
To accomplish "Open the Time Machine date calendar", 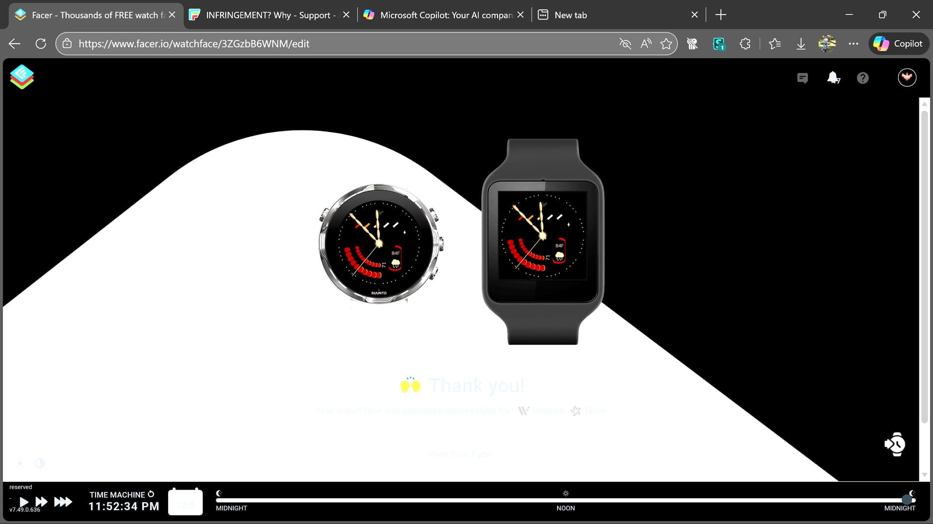I will point(185,502).
